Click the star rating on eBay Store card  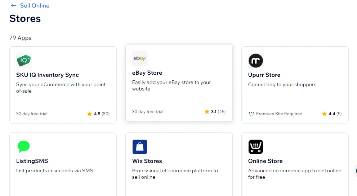click(x=207, y=112)
